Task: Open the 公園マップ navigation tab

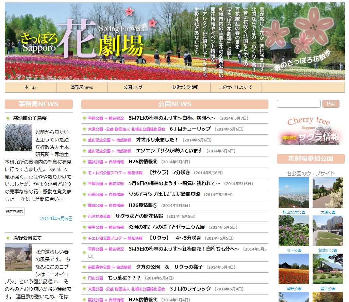Action: click(133, 87)
